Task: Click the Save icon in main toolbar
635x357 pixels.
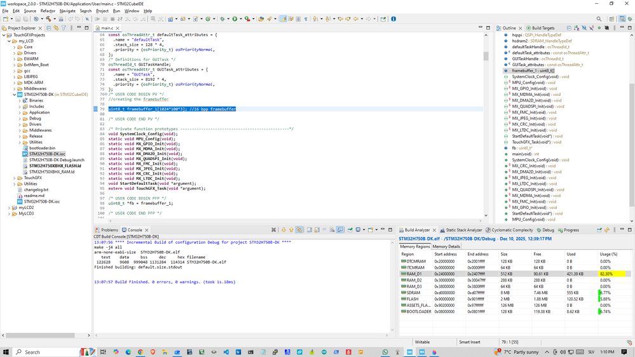Action: [18, 19]
